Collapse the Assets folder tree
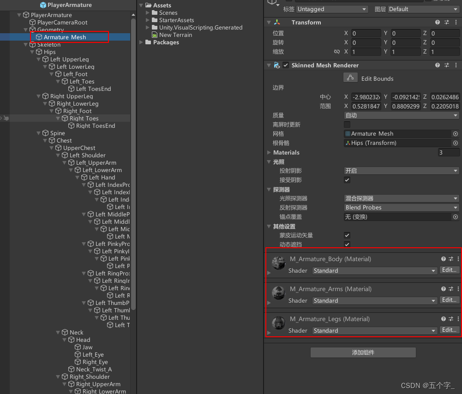This screenshot has width=462, height=394. [141, 5]
